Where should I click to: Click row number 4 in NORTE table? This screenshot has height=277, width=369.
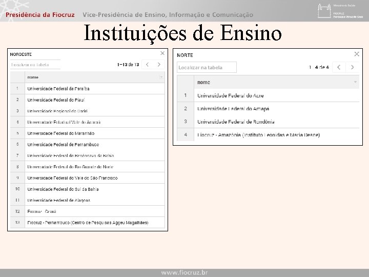186,135
